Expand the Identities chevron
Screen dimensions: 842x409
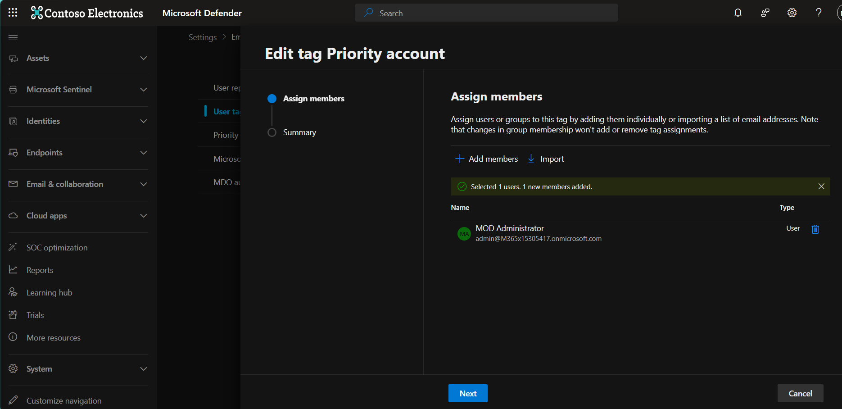point(144,121)
